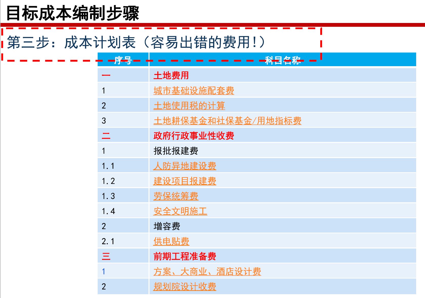Click the 报批报建费 row text
This screenshot has height=298, width=425.
[176, 151]
